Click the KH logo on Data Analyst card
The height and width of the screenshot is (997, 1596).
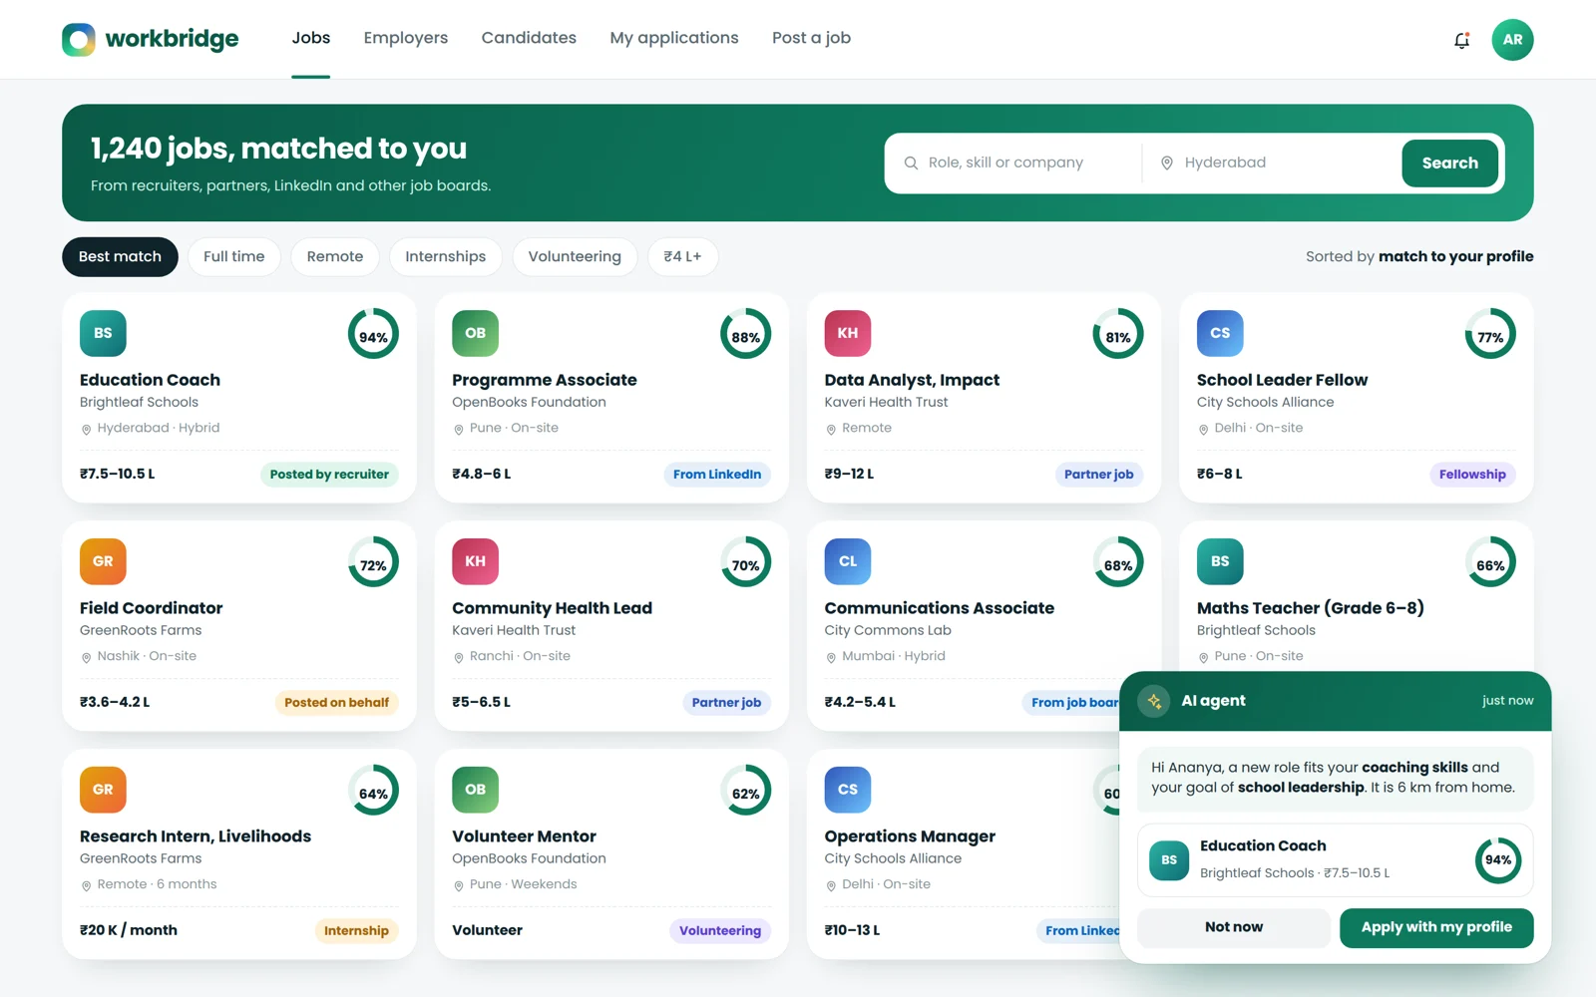tap(848, 333)
